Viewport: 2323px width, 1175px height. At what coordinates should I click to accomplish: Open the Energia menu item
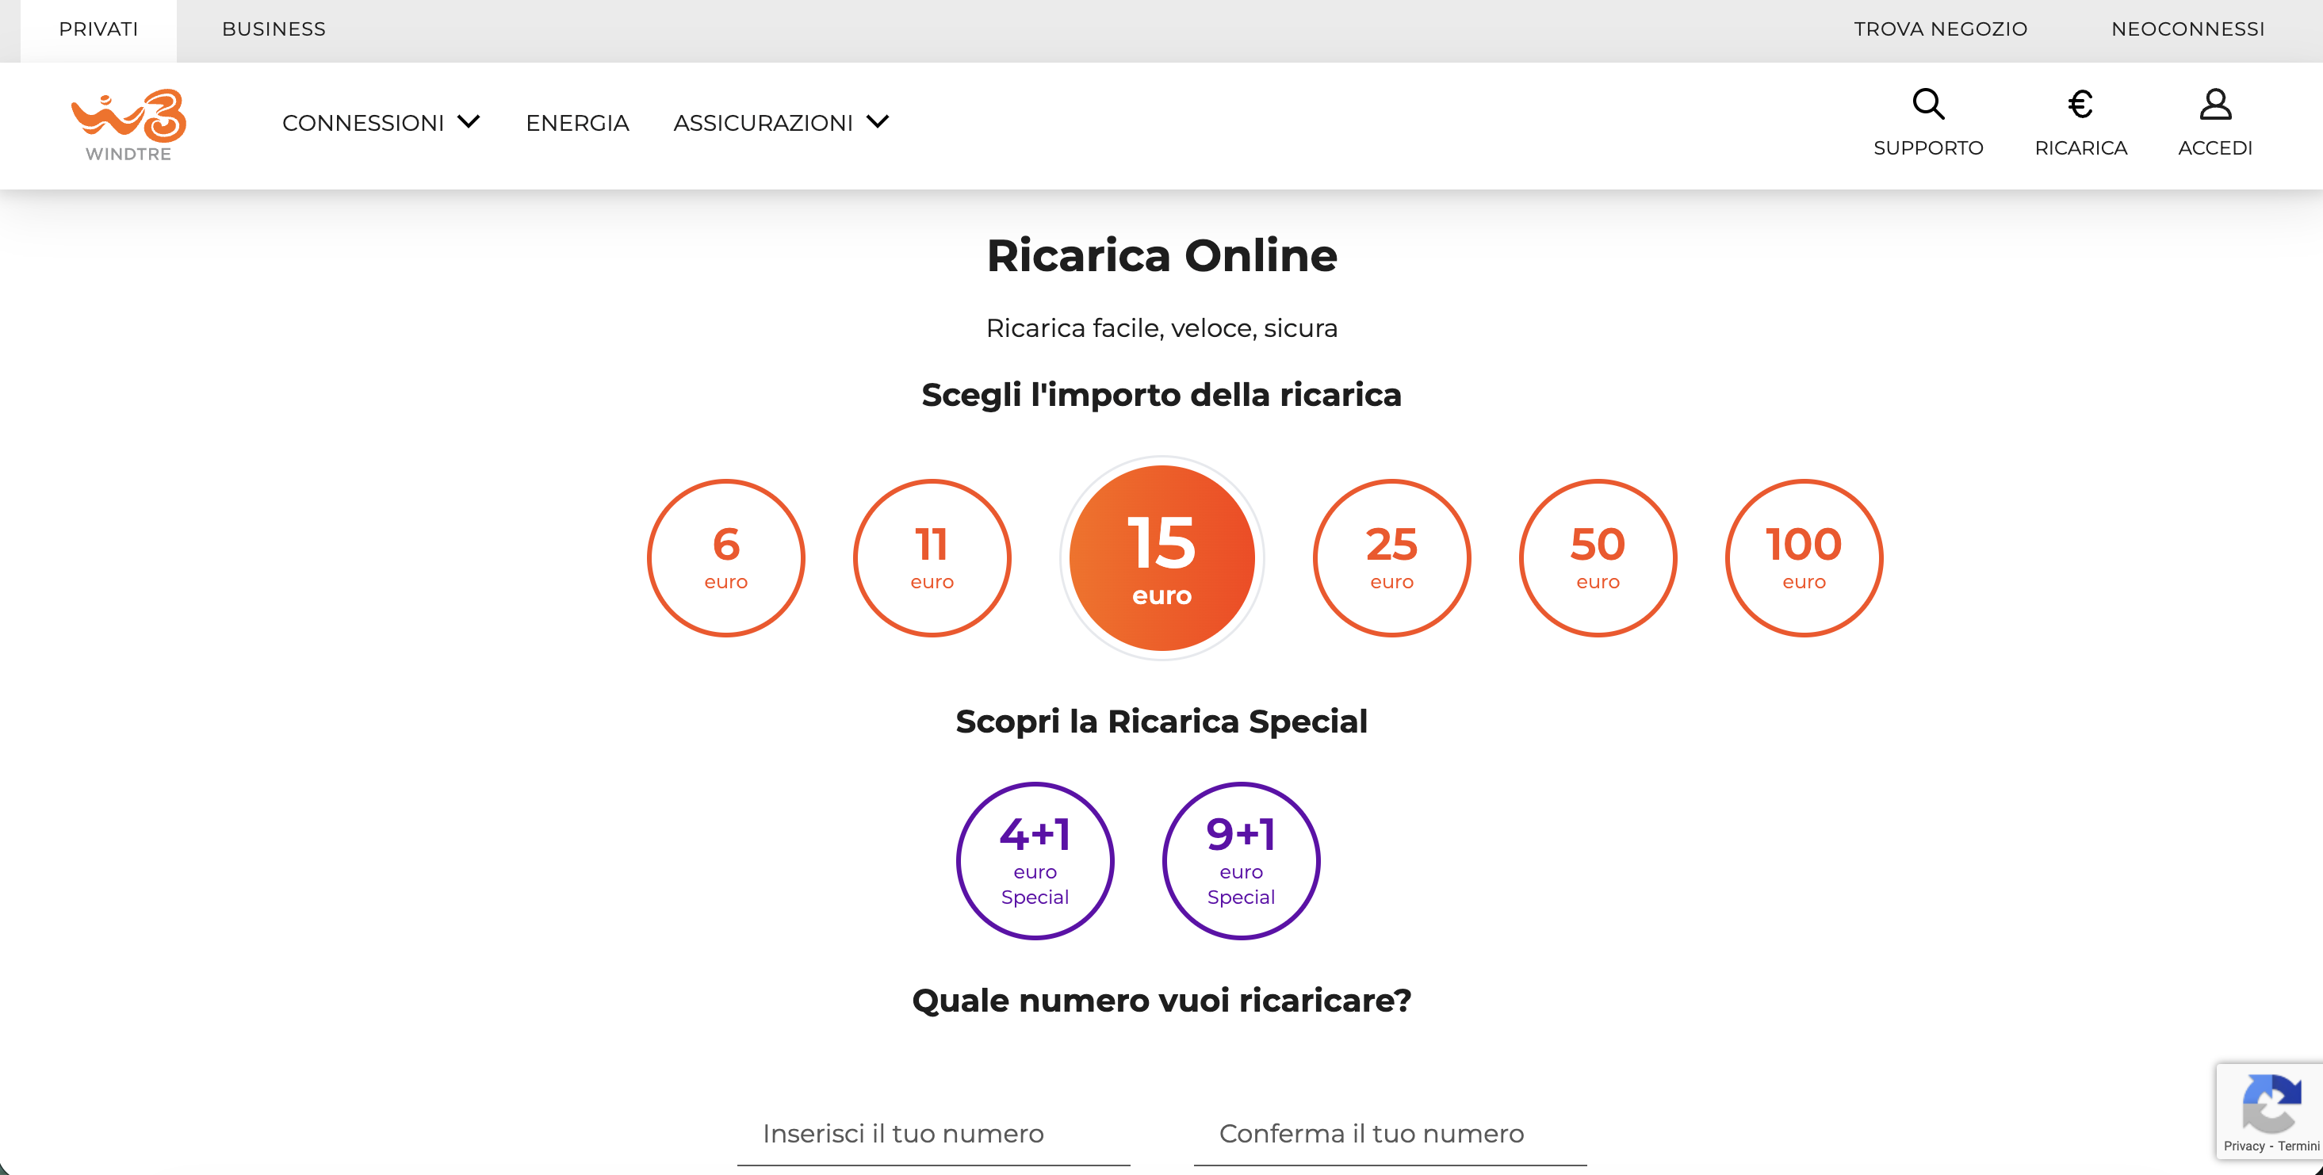pos(577,123)
